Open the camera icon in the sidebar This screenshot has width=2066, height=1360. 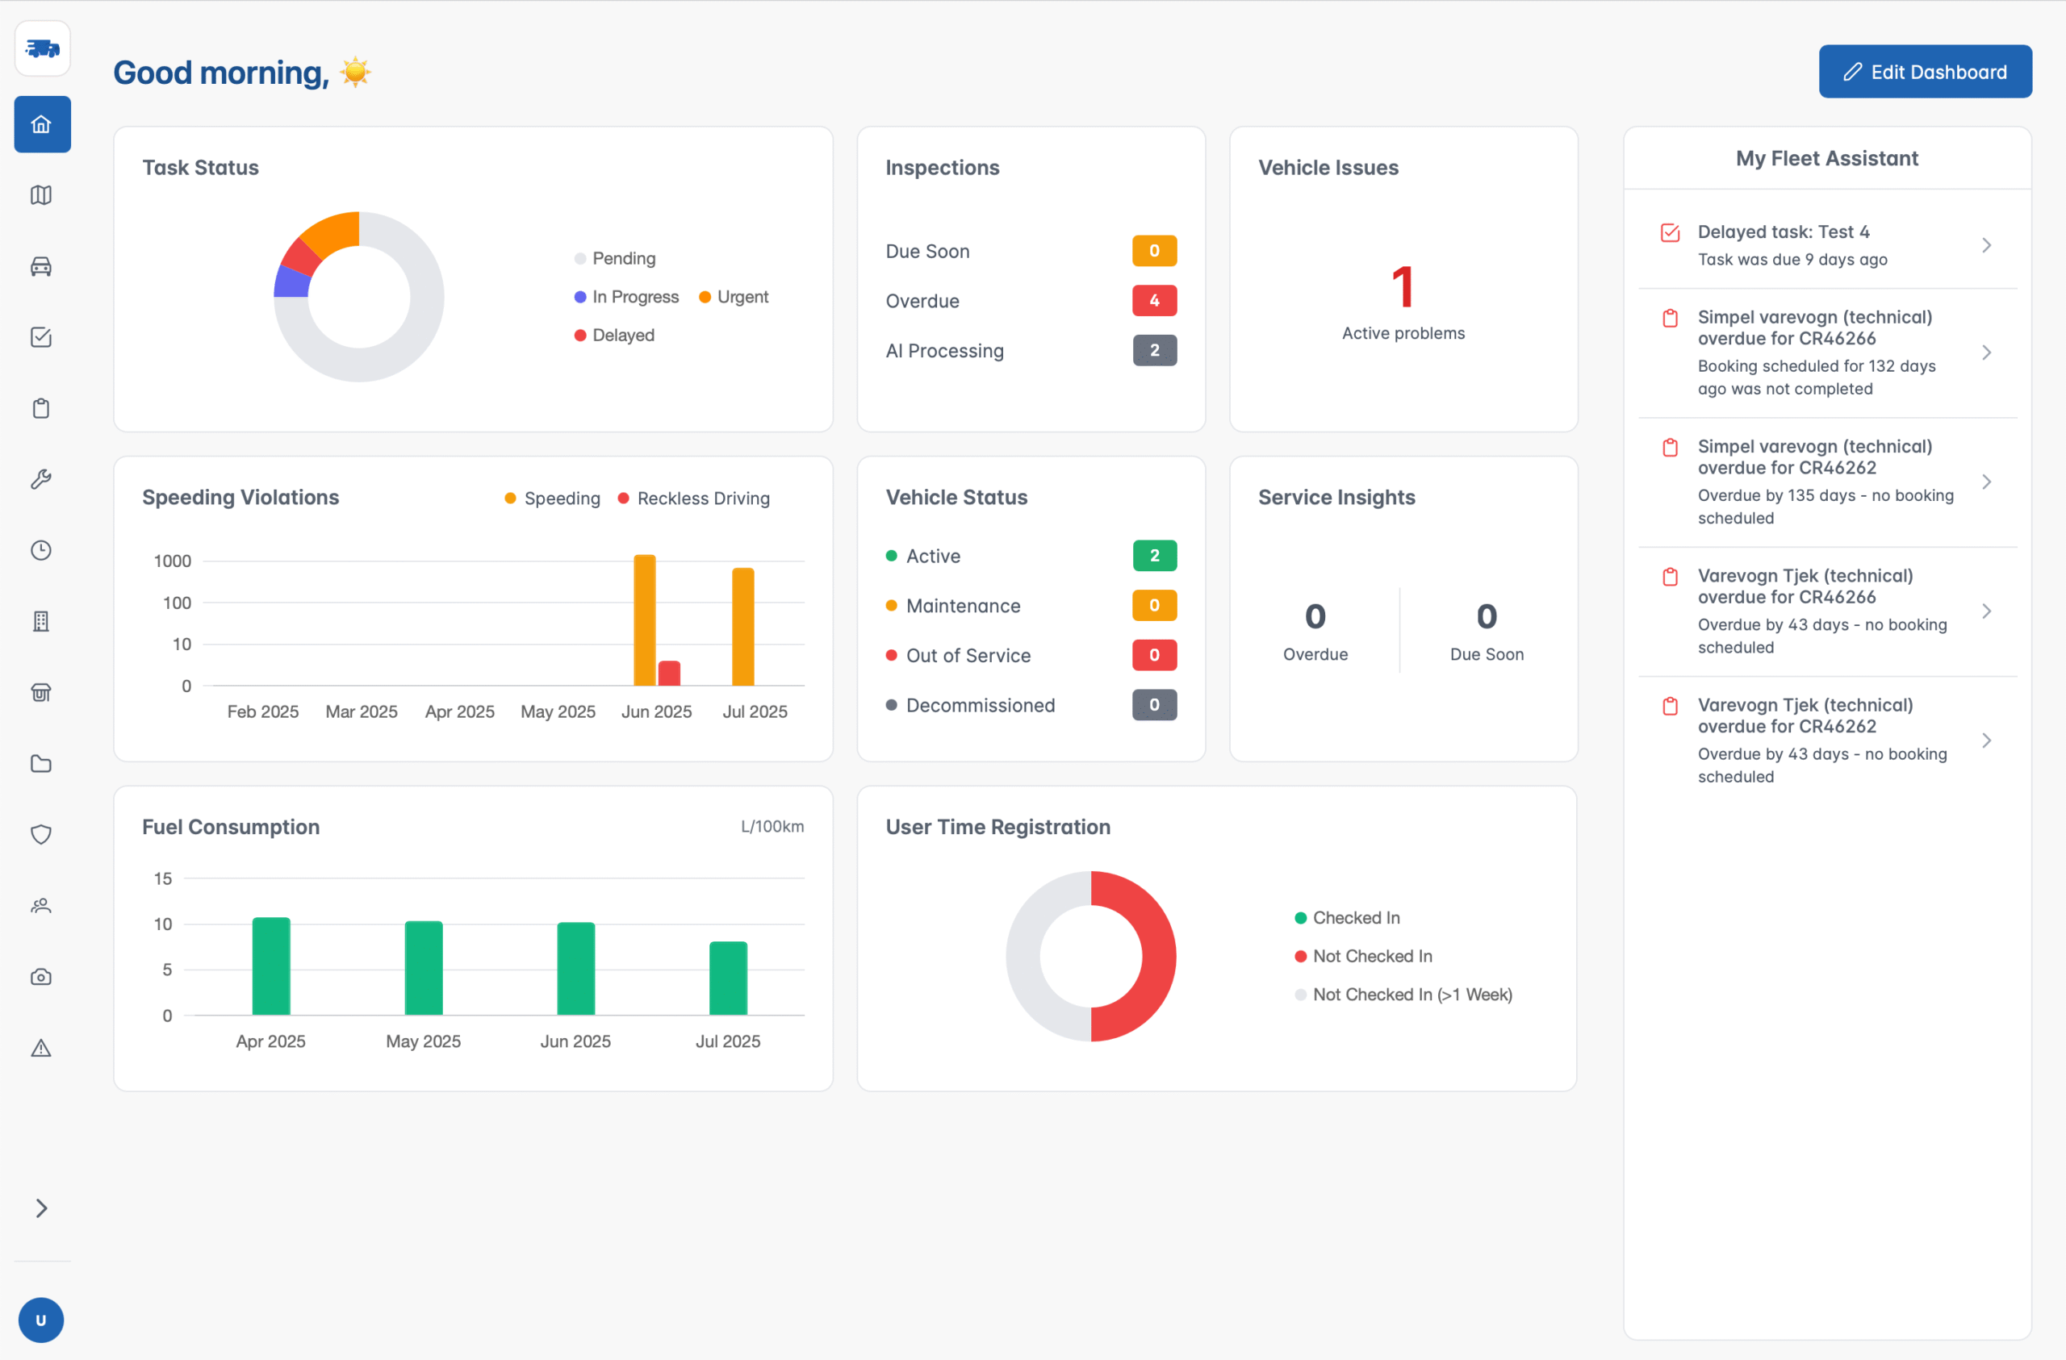pyautogui.click(x=42, y=975)
